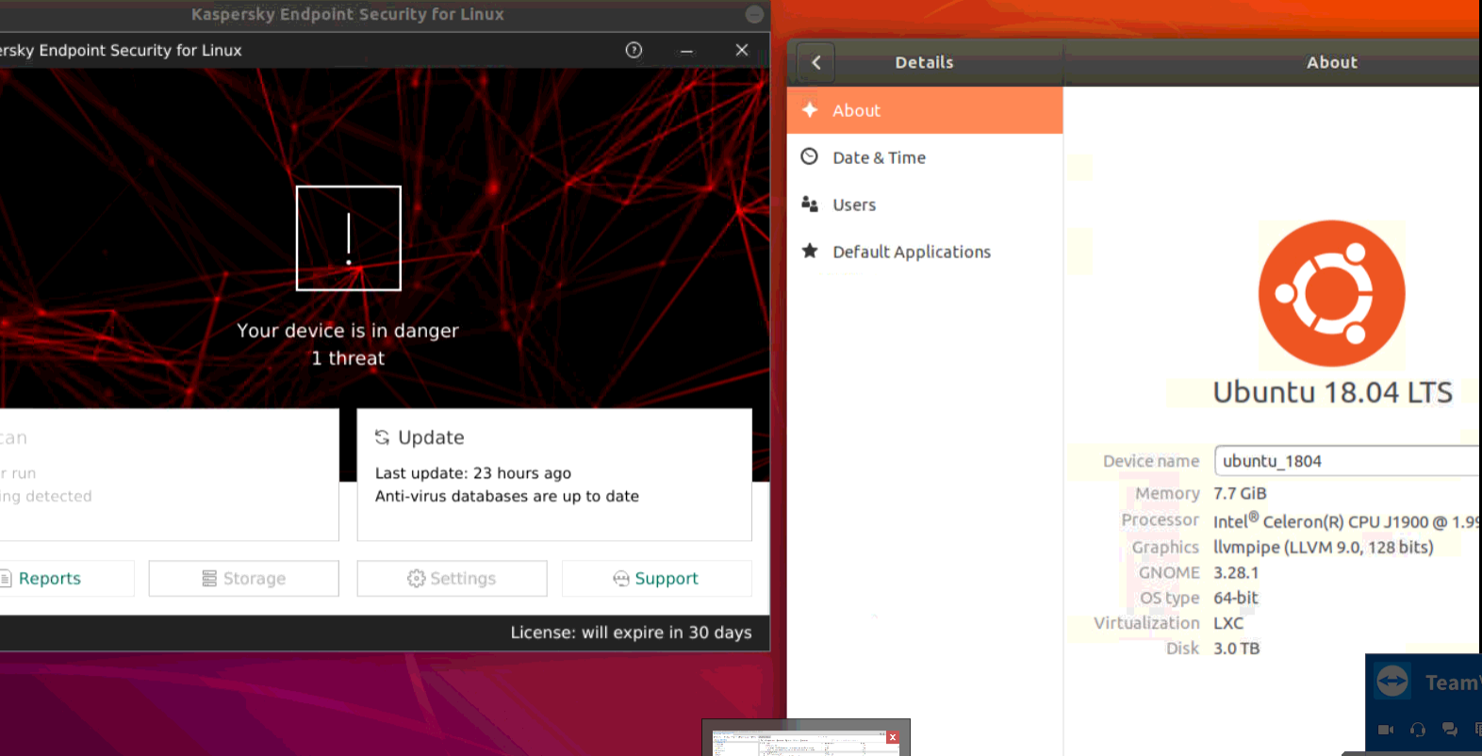Open Kaspersky Settings

pyautogui.click(x=452, y=579)
